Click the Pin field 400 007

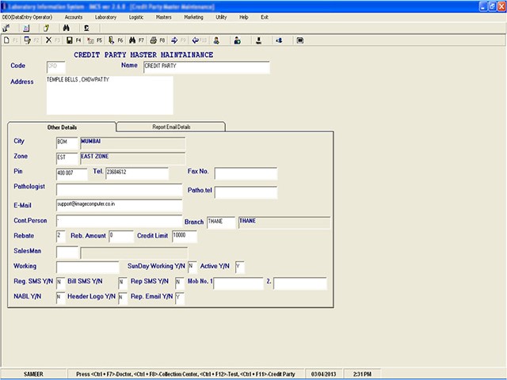72,174
